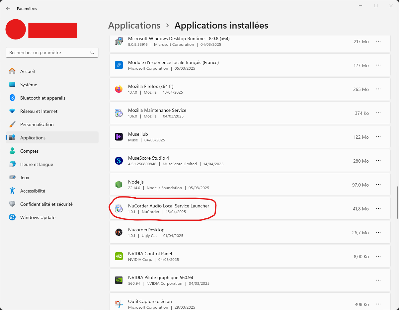This screenshot has height=310, width=399.
Task: Click the NuCorder Audio Local Service Launcher icon
Action: point(119,208)
